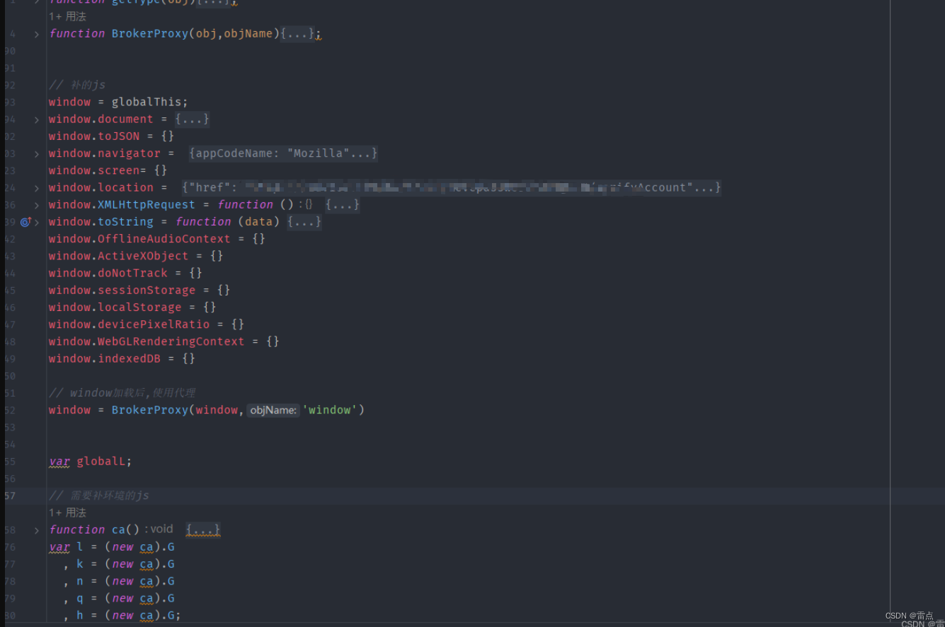Click 'window.screen' assignment line

click(108, 170)
